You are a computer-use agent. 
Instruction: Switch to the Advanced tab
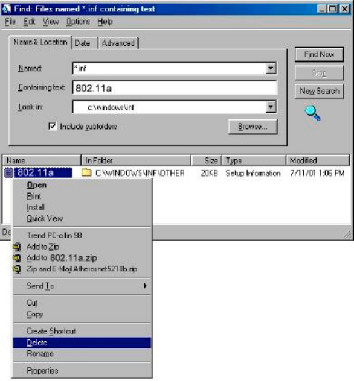118,43
